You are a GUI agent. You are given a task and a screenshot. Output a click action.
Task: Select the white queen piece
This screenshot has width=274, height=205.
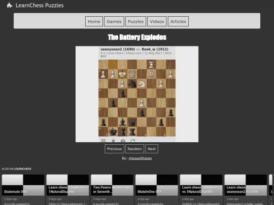132,74
